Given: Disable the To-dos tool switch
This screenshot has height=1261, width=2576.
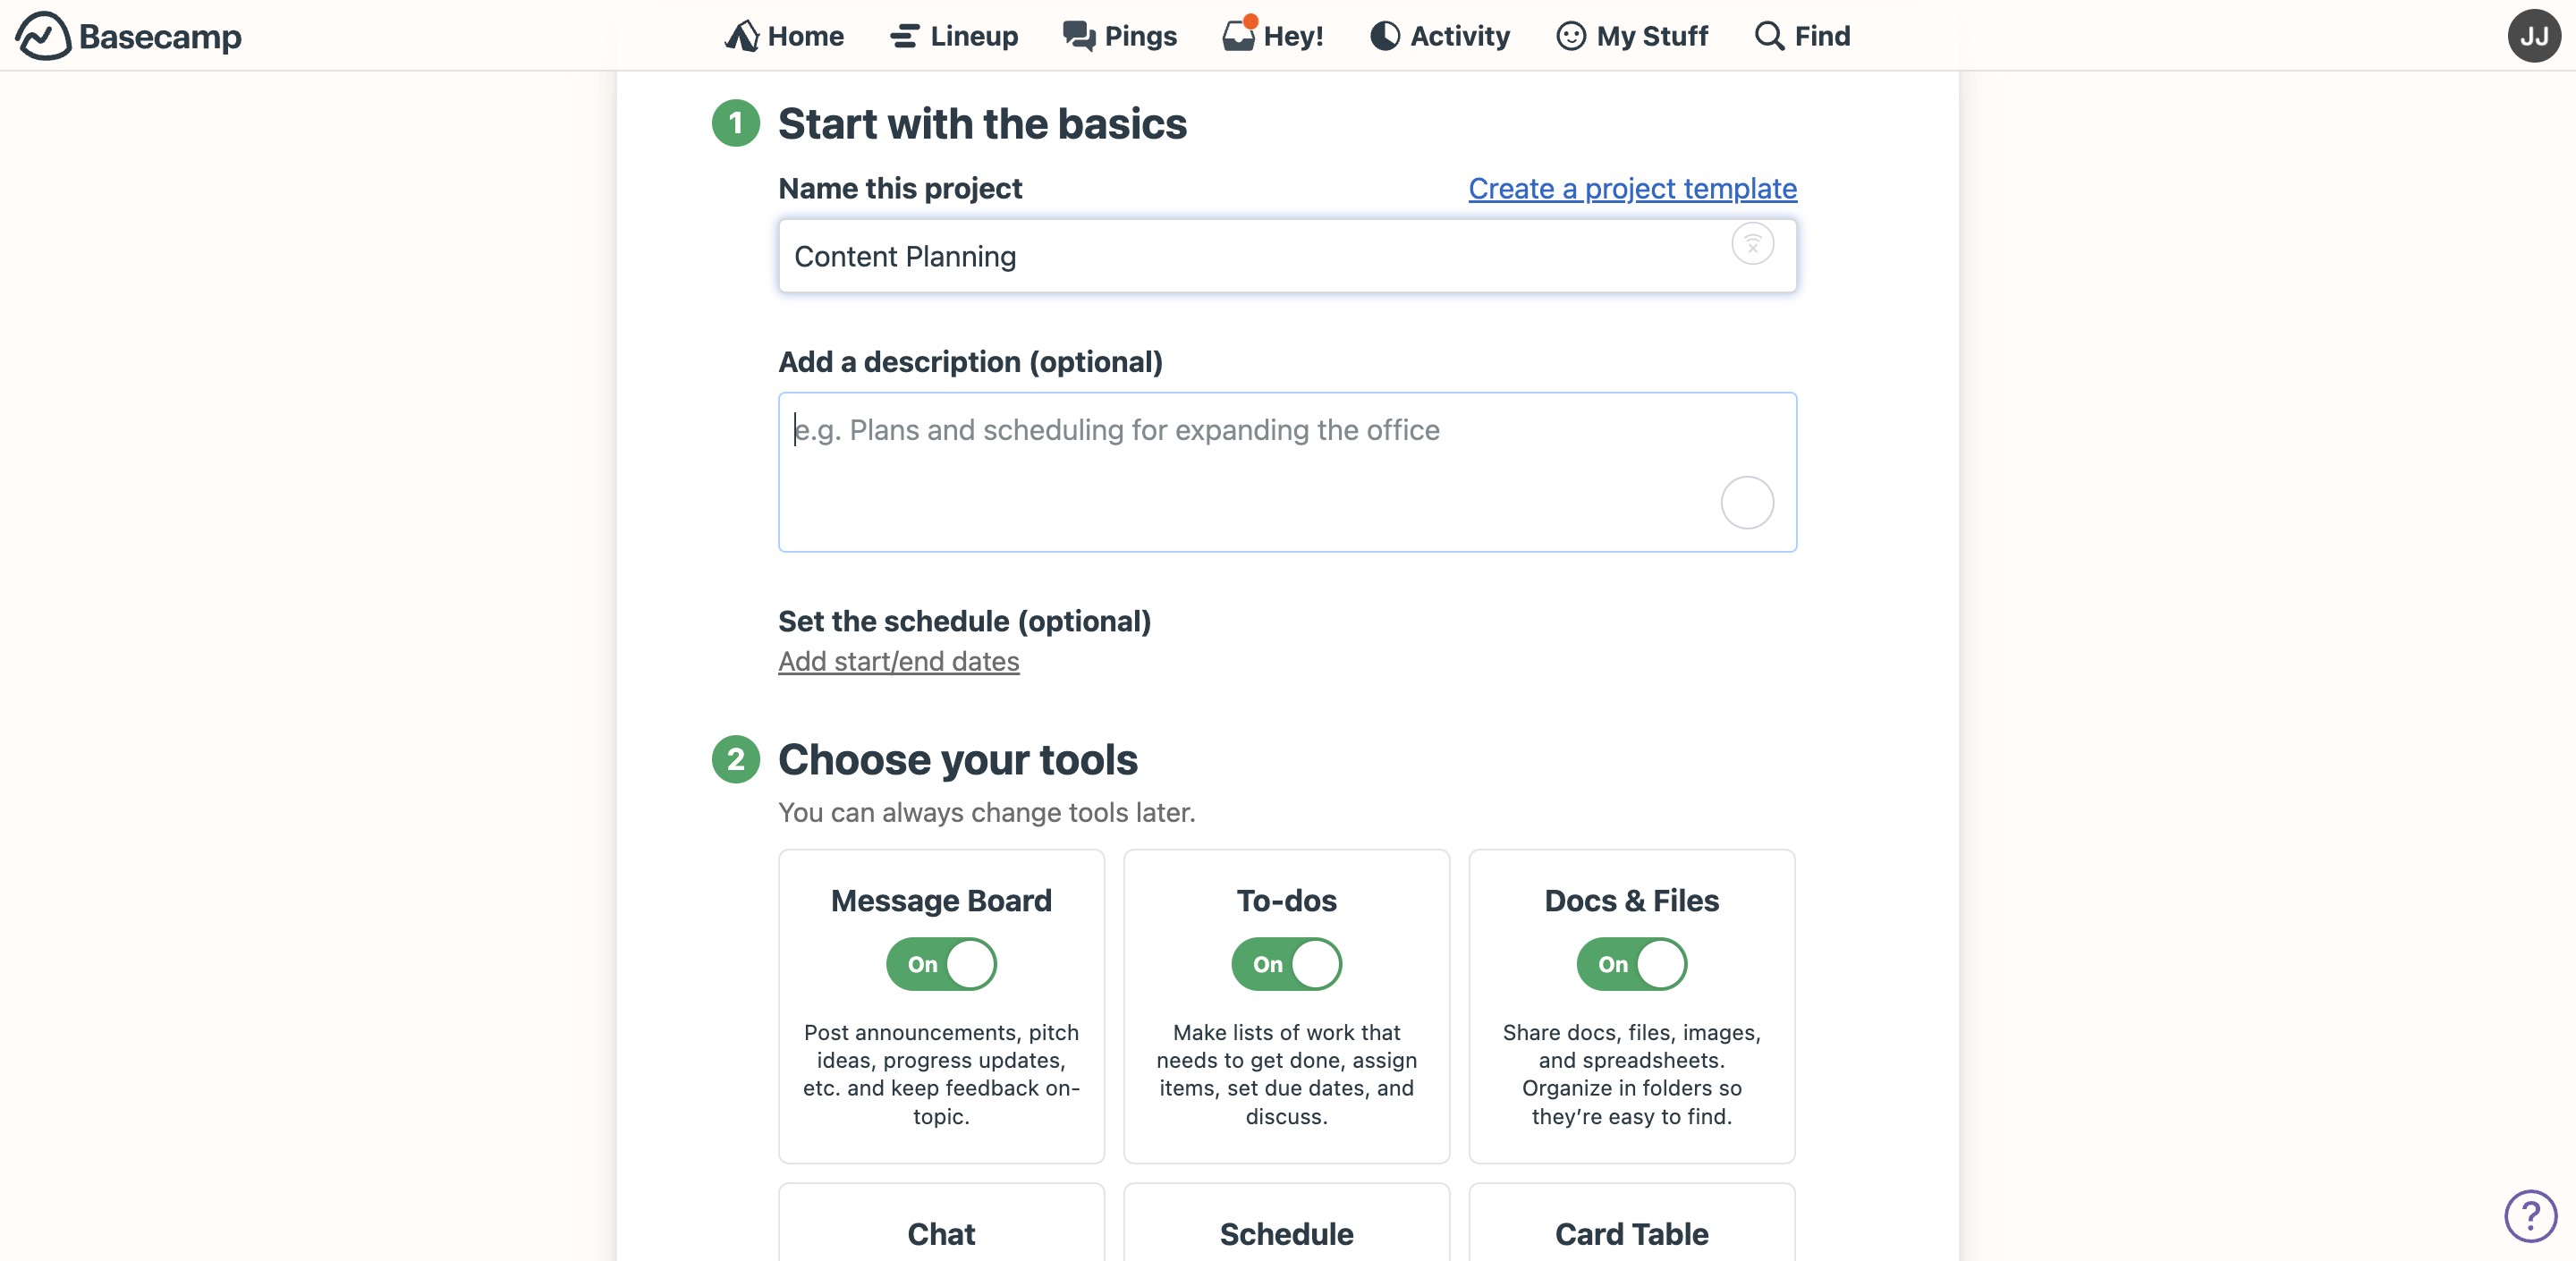Looking at the screenshot, I should tap(1286, 964).
